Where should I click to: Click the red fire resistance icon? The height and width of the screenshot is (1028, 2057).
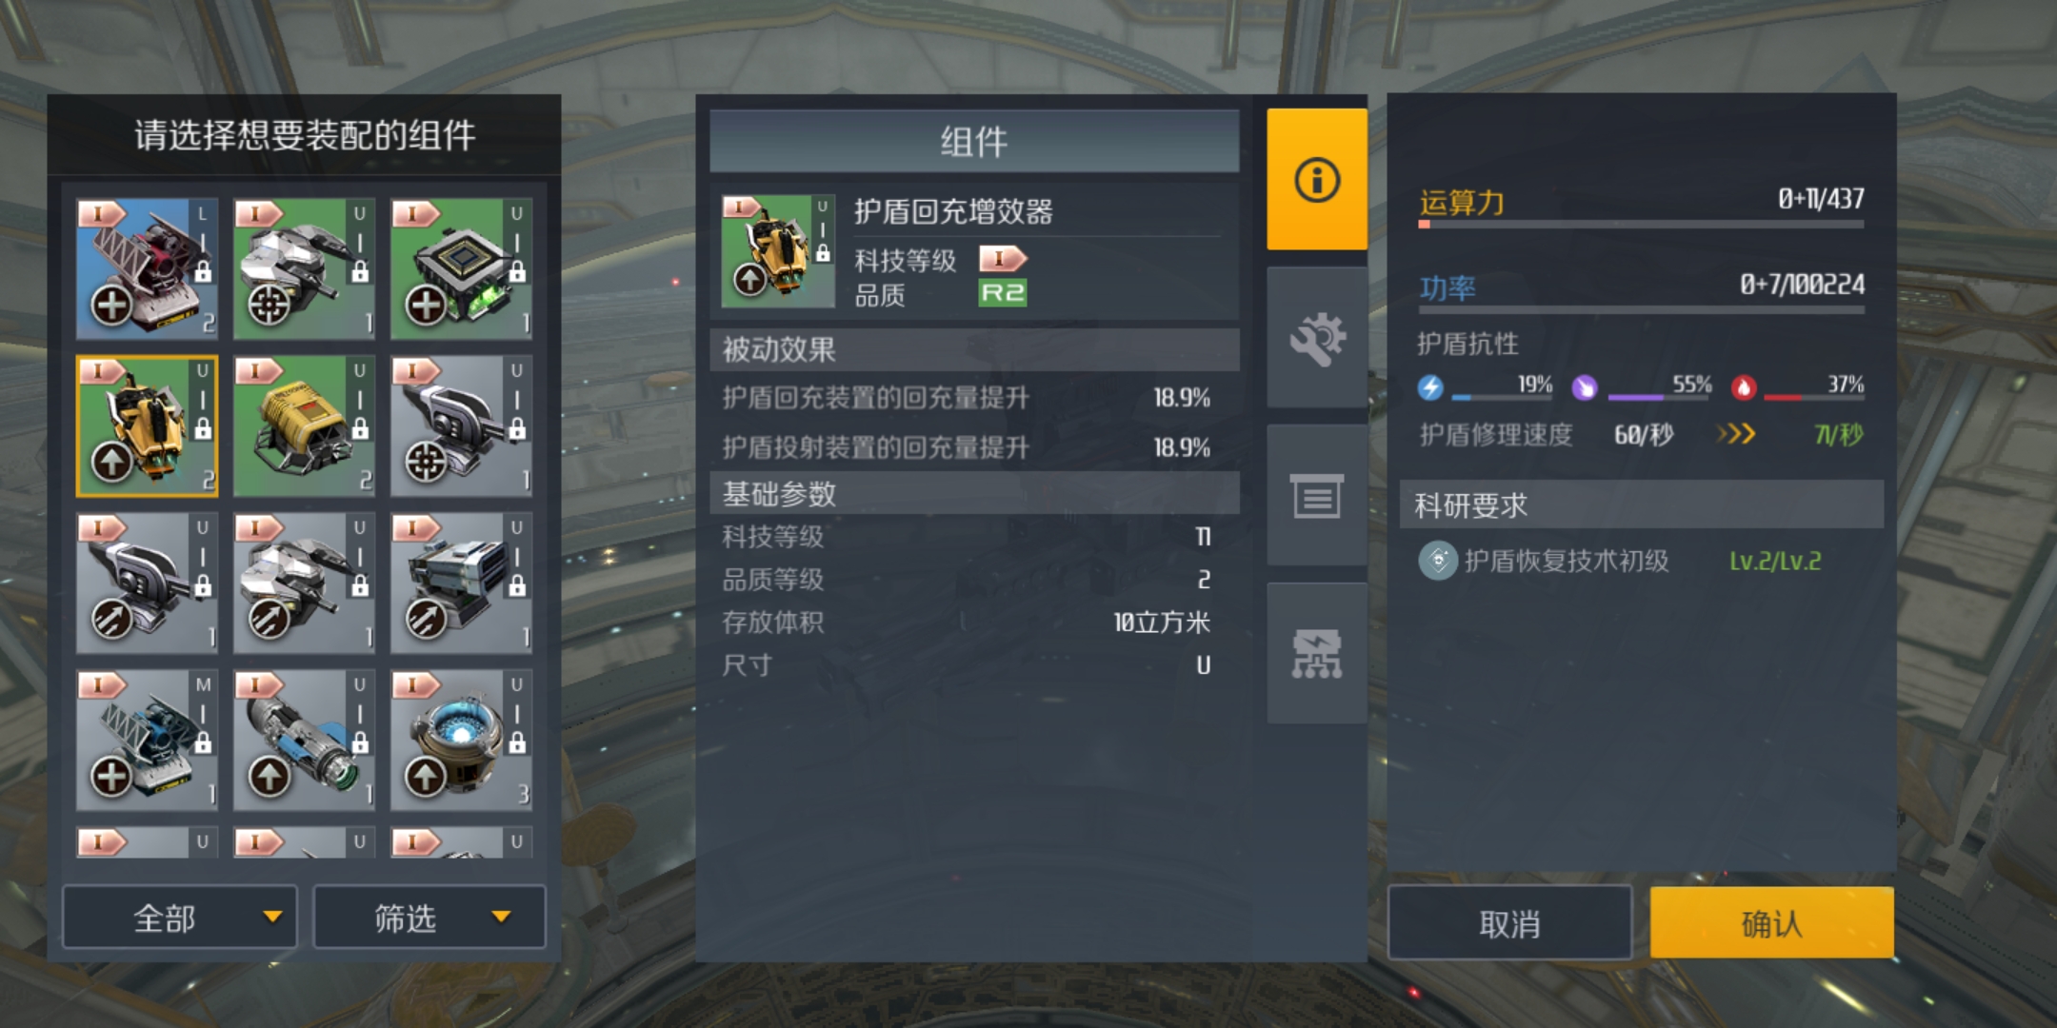[x=1744, y=387]
